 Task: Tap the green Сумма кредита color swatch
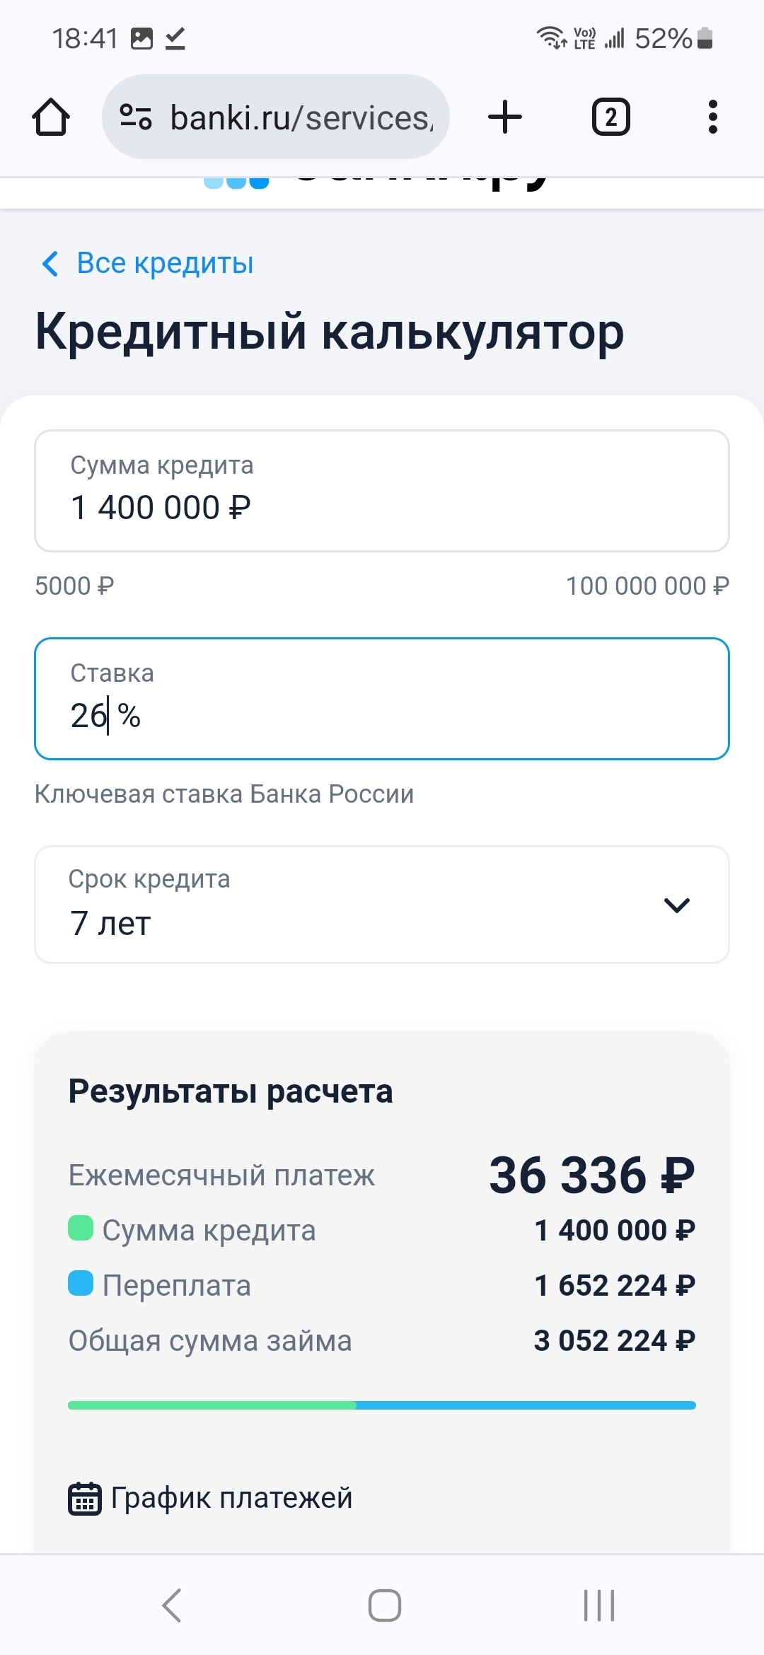click(x=81, y=1229)
